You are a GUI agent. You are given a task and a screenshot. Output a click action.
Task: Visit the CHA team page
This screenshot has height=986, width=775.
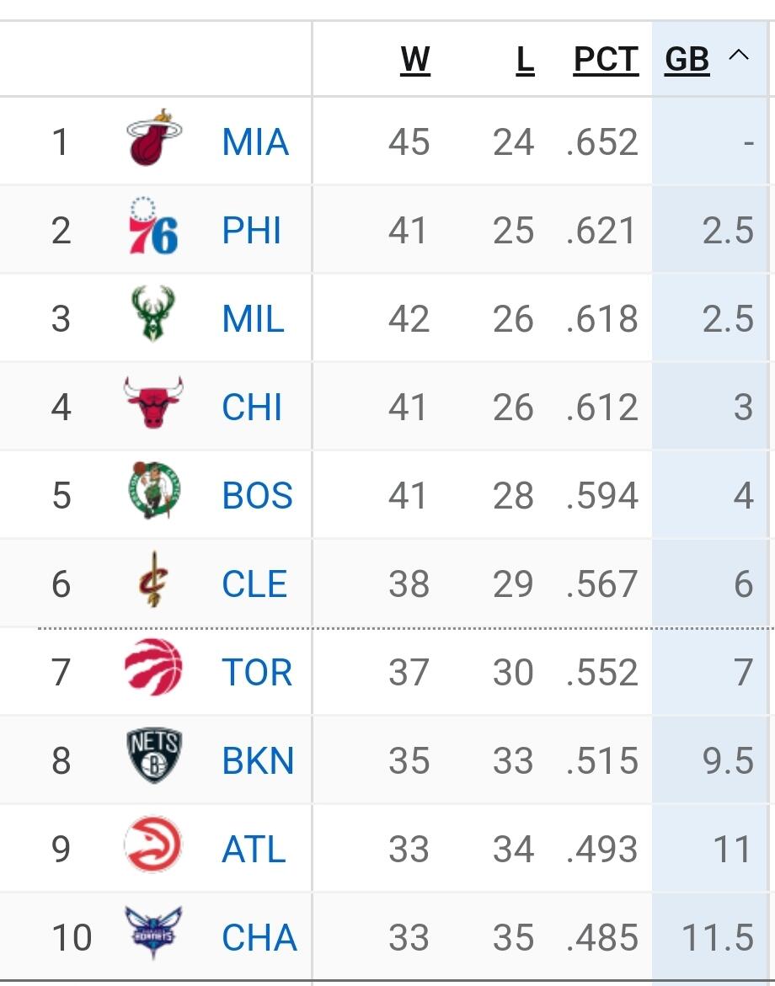point(259,937)
